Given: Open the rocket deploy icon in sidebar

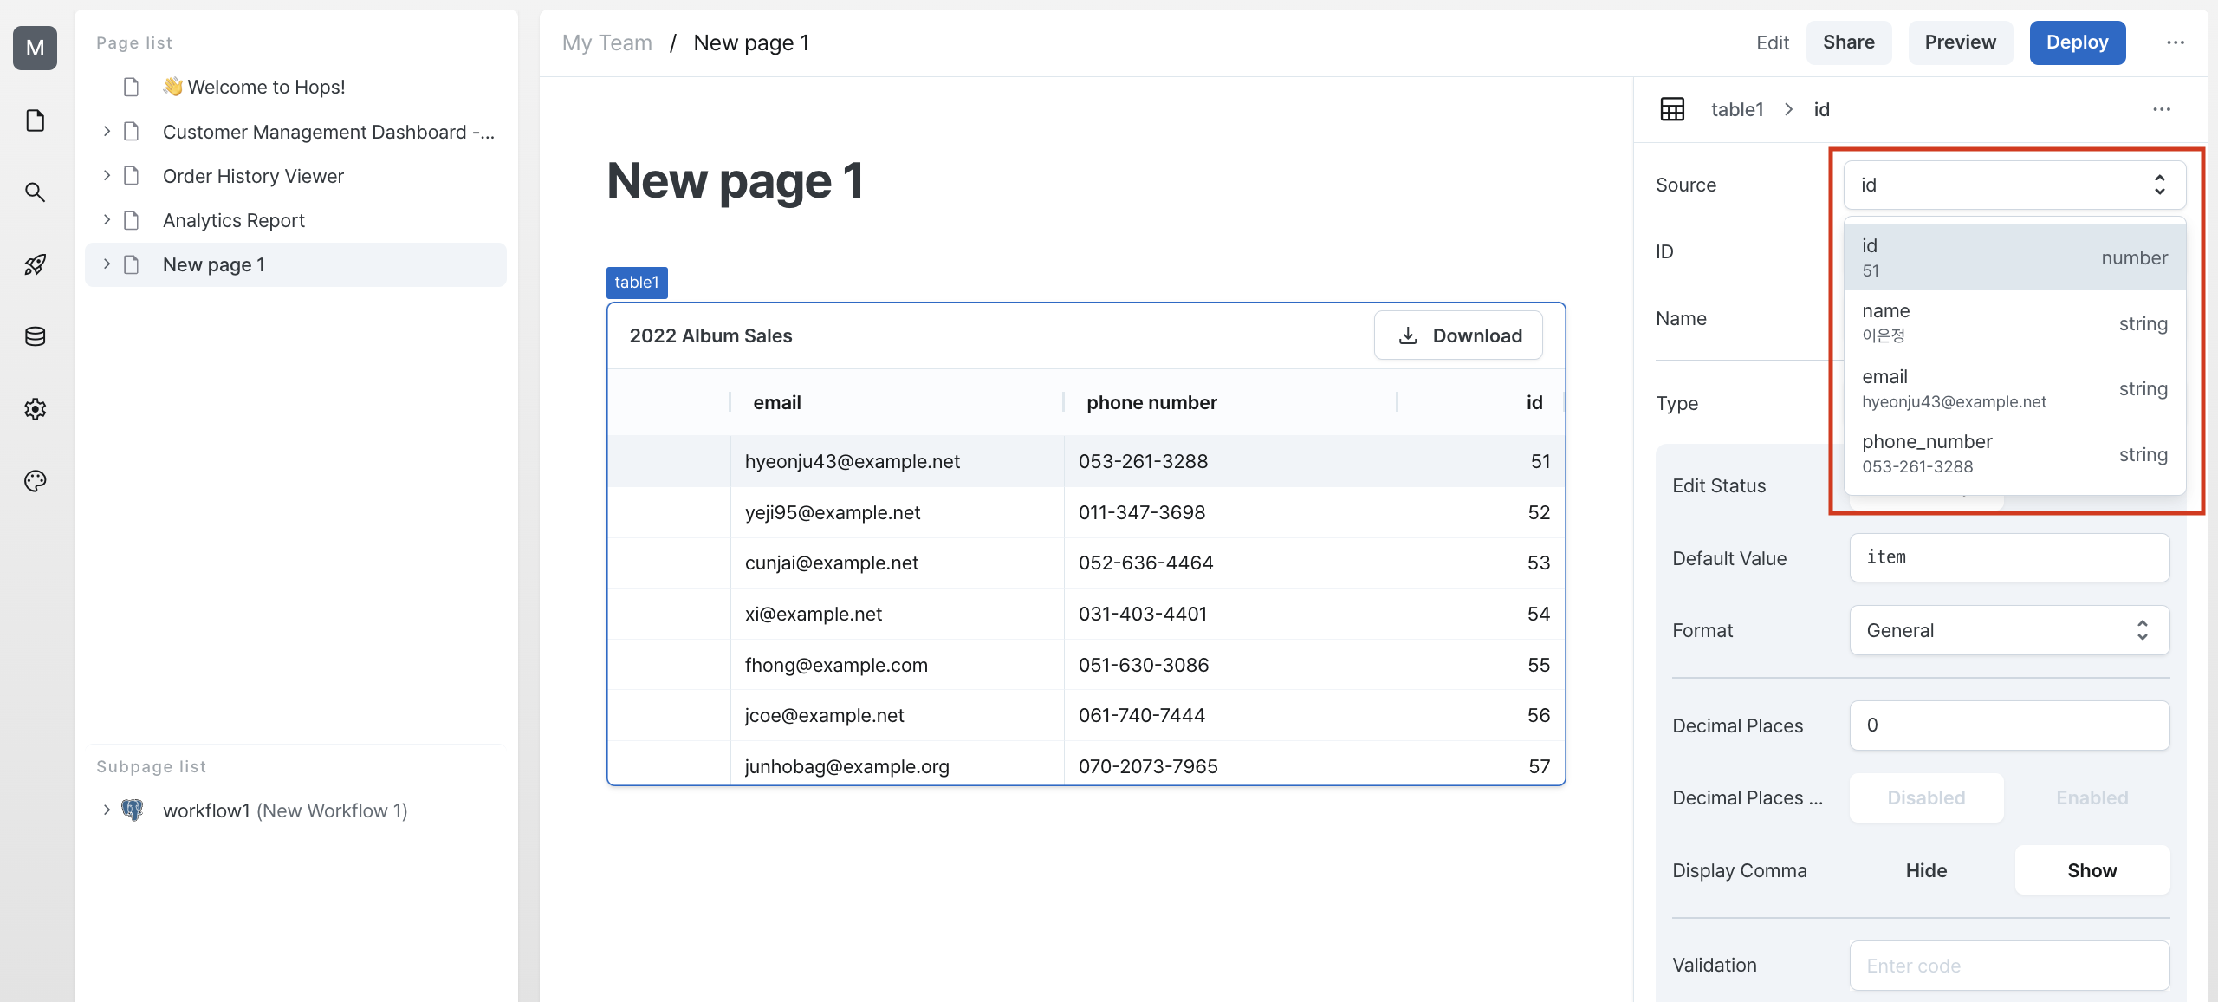Looking at the screenshot, I should point(35,264).
